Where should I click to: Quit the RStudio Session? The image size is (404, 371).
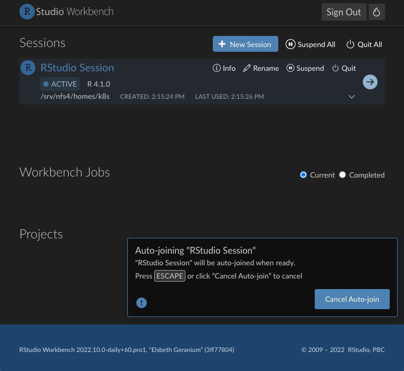click(x=344, y=68)
